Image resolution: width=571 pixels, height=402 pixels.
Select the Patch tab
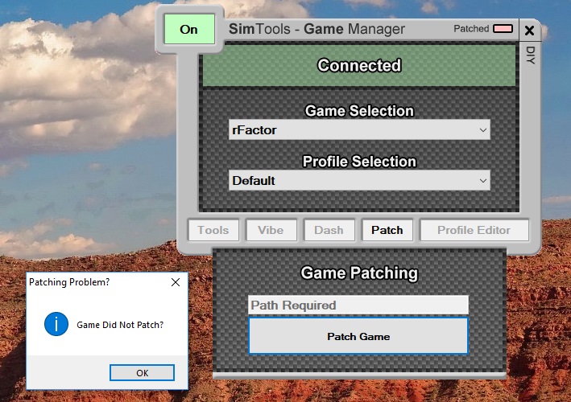click(387, 230)
